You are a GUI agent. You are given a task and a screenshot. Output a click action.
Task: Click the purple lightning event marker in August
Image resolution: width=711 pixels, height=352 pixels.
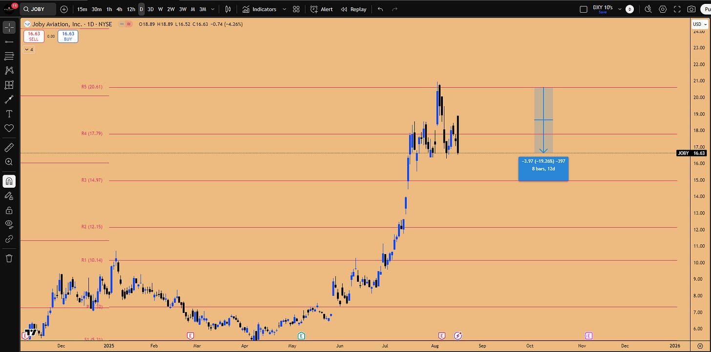coord(458,336)
